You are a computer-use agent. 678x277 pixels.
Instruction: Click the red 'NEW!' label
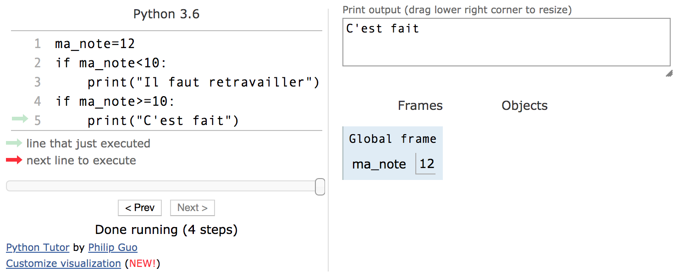coord(143,264)
